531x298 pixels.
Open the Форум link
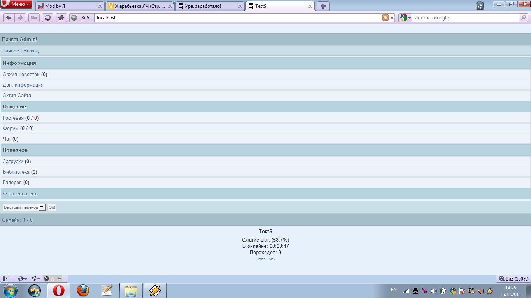[11, 129]
